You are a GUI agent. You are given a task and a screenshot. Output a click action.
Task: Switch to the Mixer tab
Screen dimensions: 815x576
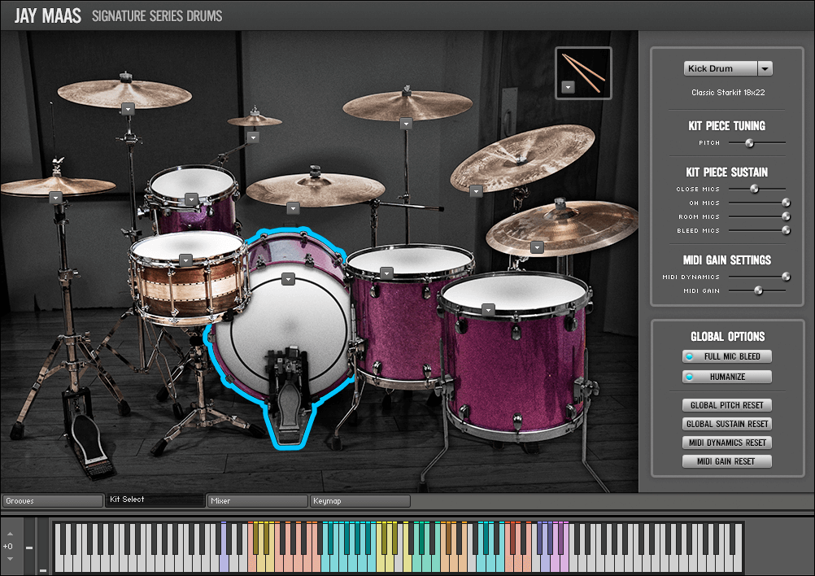pos(257,501)
